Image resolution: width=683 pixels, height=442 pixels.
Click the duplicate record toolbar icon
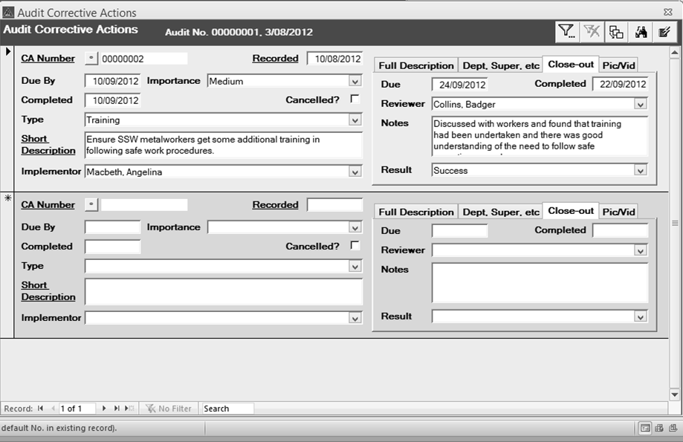tap(616, 32)
